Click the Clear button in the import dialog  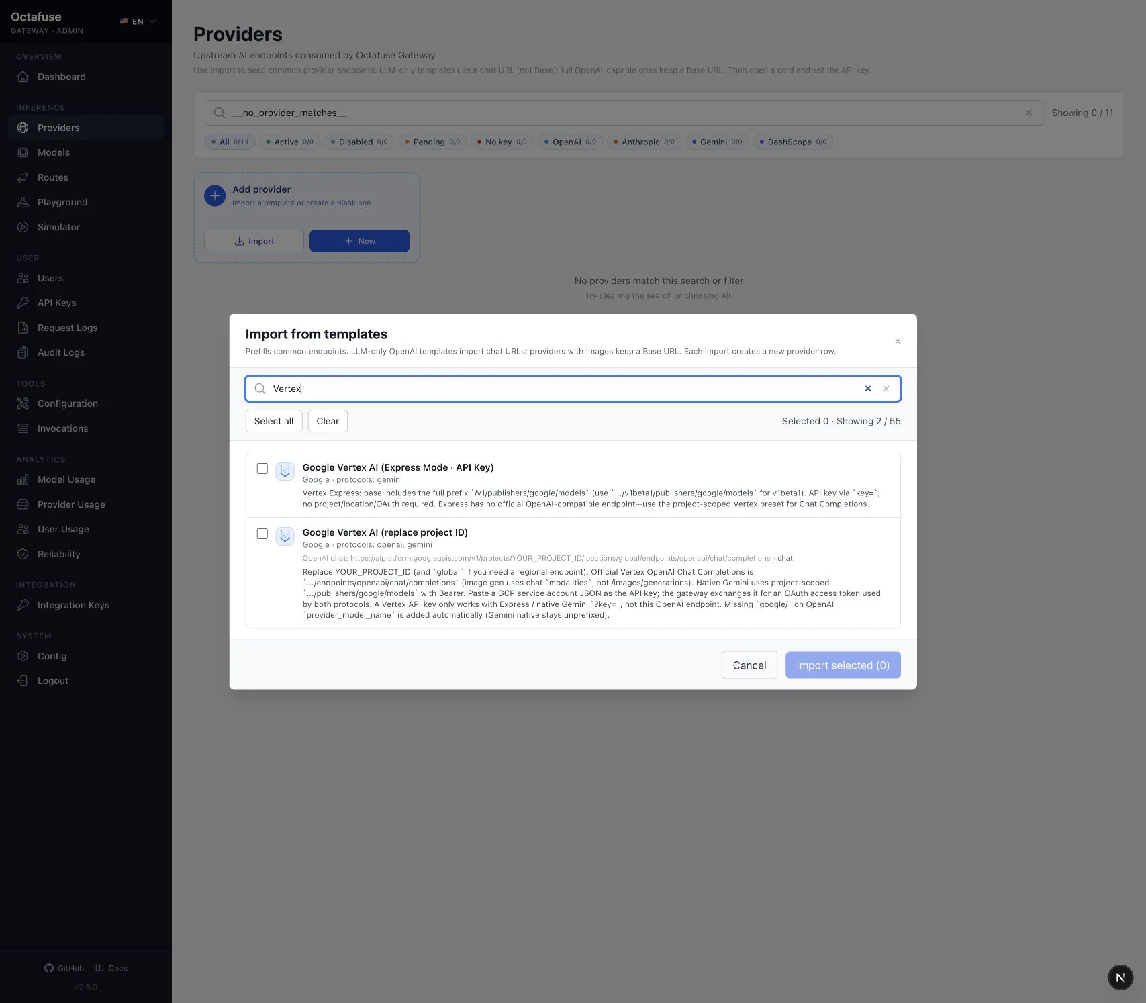[x=328, y=421]
